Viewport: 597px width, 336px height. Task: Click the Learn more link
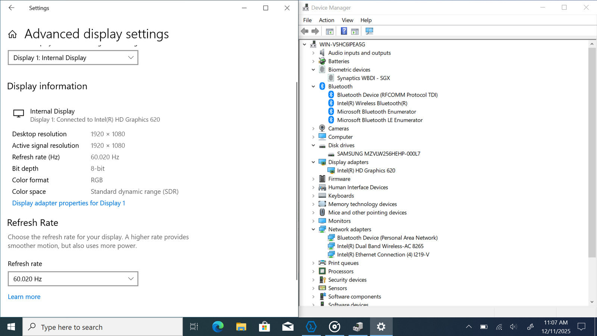[24, 297]
